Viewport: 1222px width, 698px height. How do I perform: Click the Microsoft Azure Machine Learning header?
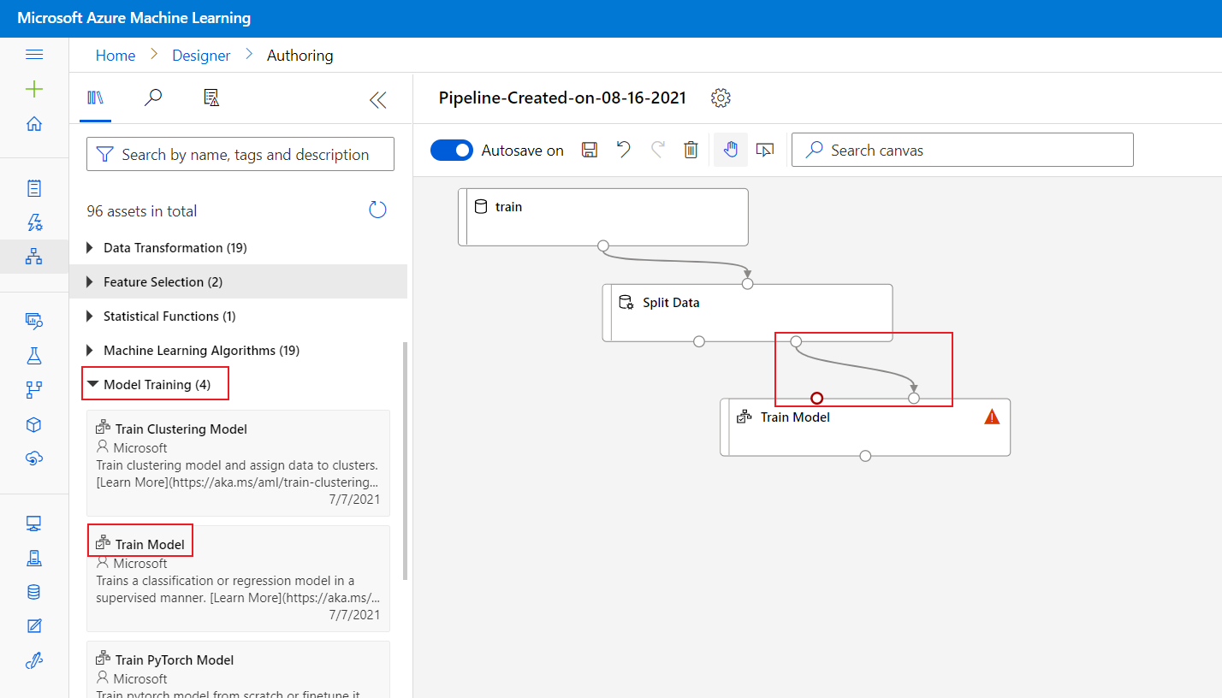(134, 18)
